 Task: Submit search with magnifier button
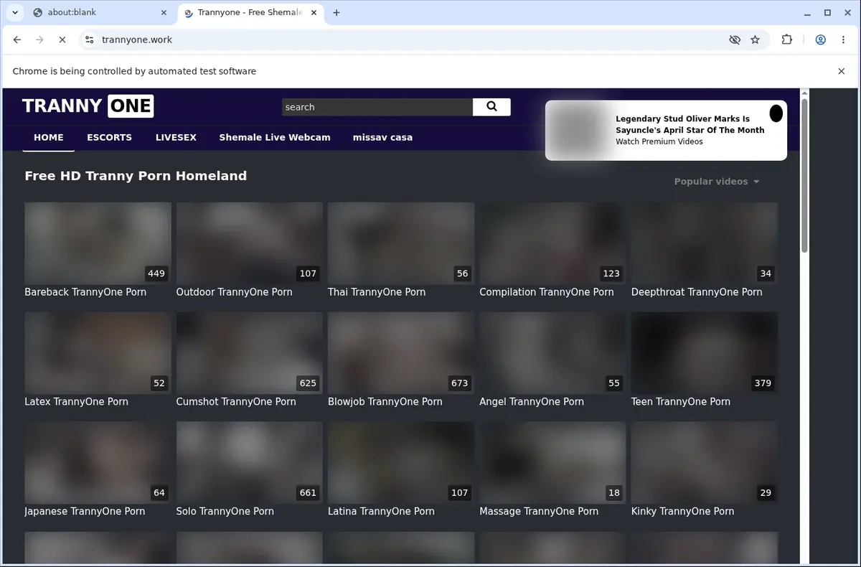[x=491, y=107]
